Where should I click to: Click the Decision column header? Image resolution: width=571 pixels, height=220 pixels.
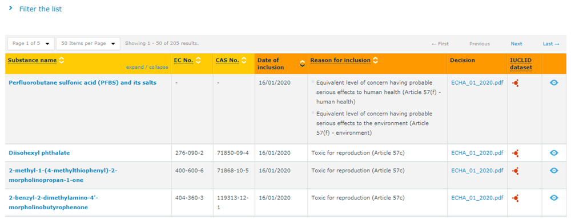pos(463,60)
